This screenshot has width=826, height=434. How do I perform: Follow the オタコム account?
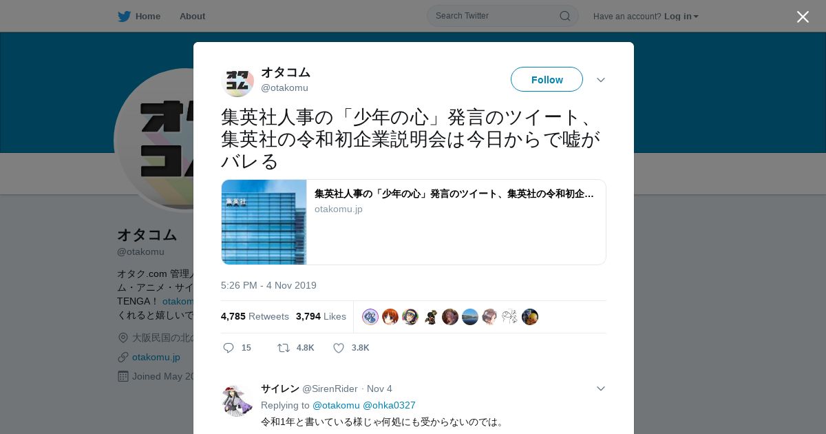(547, 79)
